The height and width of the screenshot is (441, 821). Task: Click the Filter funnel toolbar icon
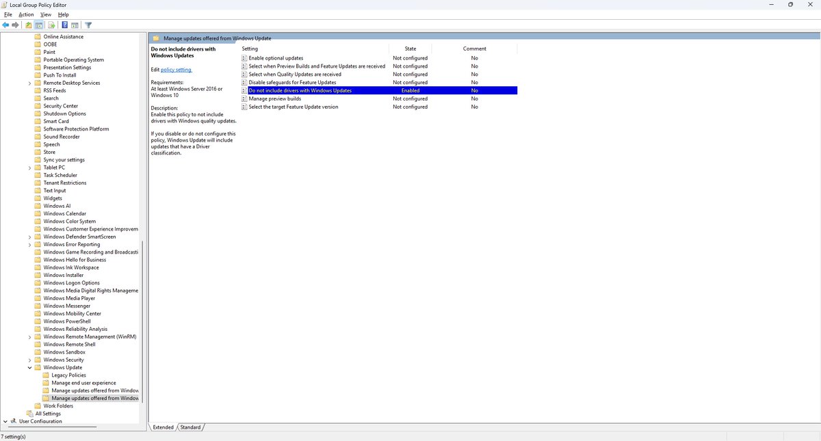point(88,25)
